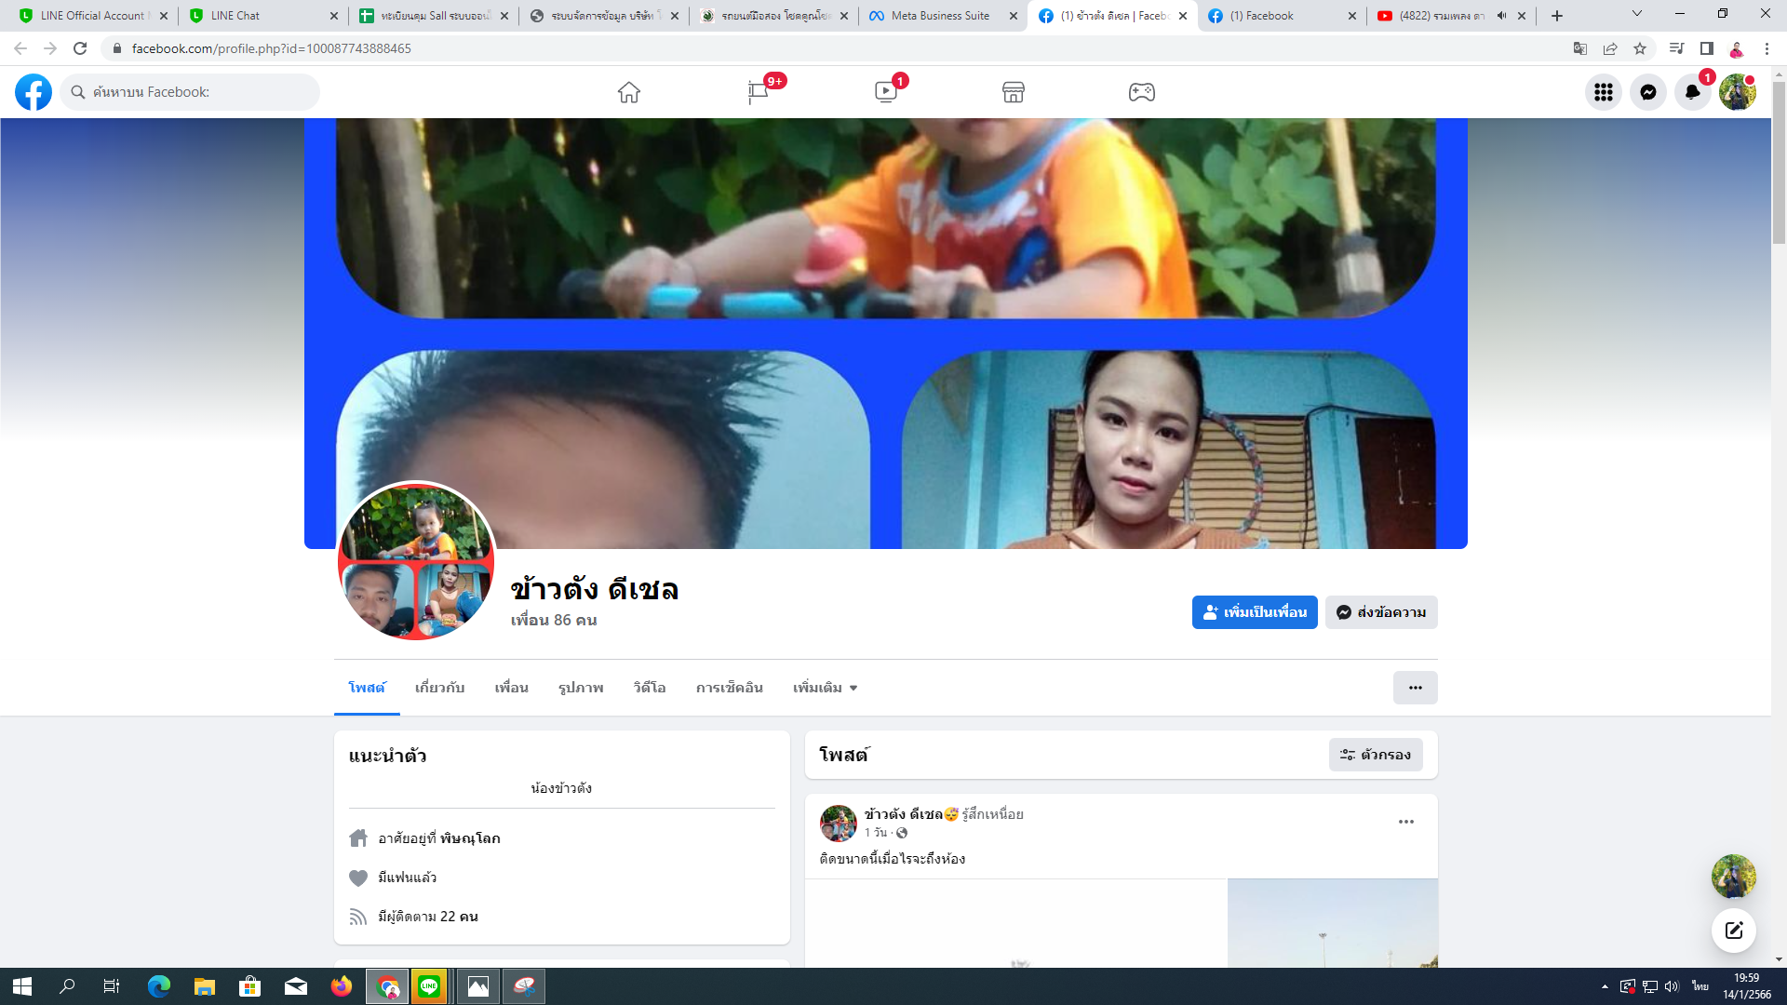Switch to the เกี่ยวกับ tab

[x=439, y=688]
